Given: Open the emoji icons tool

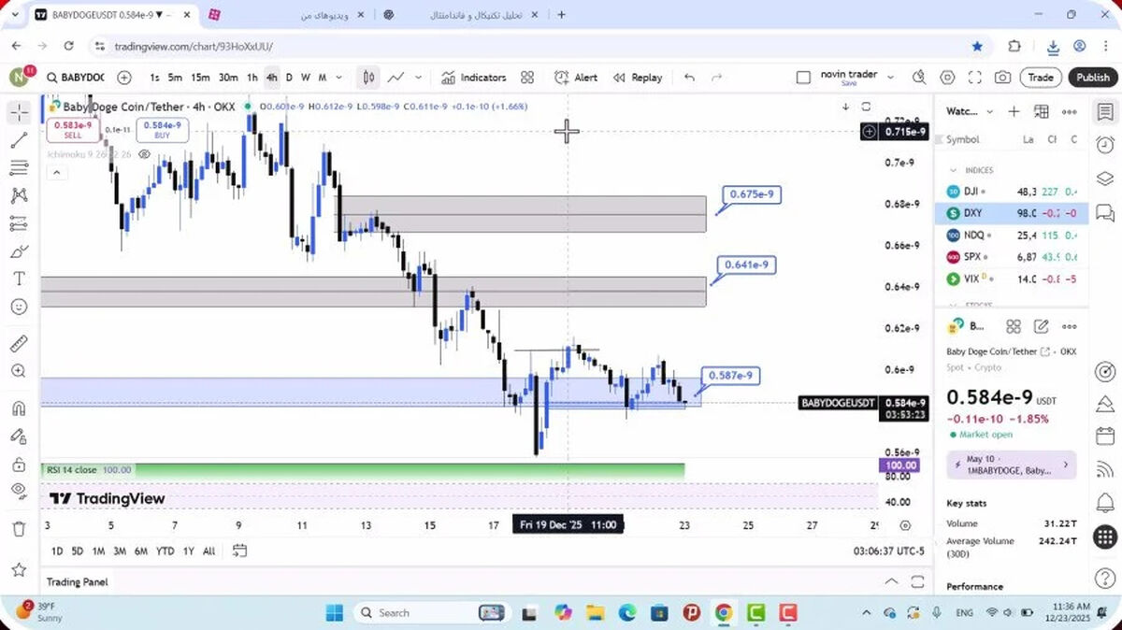Looking at the screenshot, I should pos(19,307).
